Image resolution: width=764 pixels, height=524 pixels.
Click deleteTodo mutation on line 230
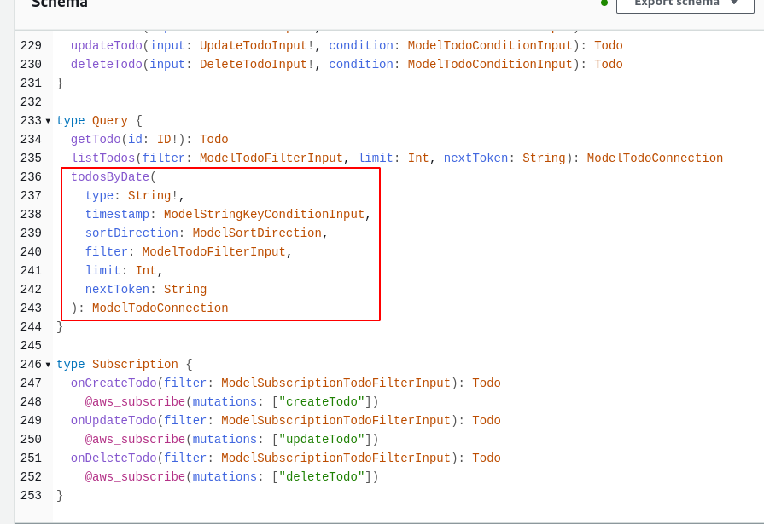coord(106,65)
